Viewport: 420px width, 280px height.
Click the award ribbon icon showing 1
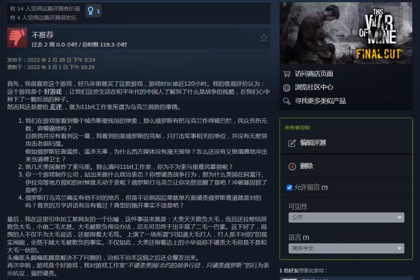point(93,11)
